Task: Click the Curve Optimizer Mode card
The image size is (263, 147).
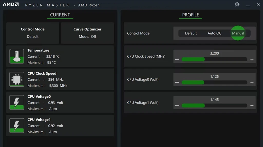Action: pos(87,33)
